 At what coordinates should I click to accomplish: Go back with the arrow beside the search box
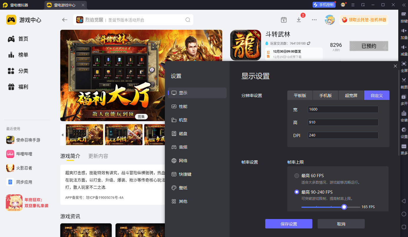tap(65, 20)
